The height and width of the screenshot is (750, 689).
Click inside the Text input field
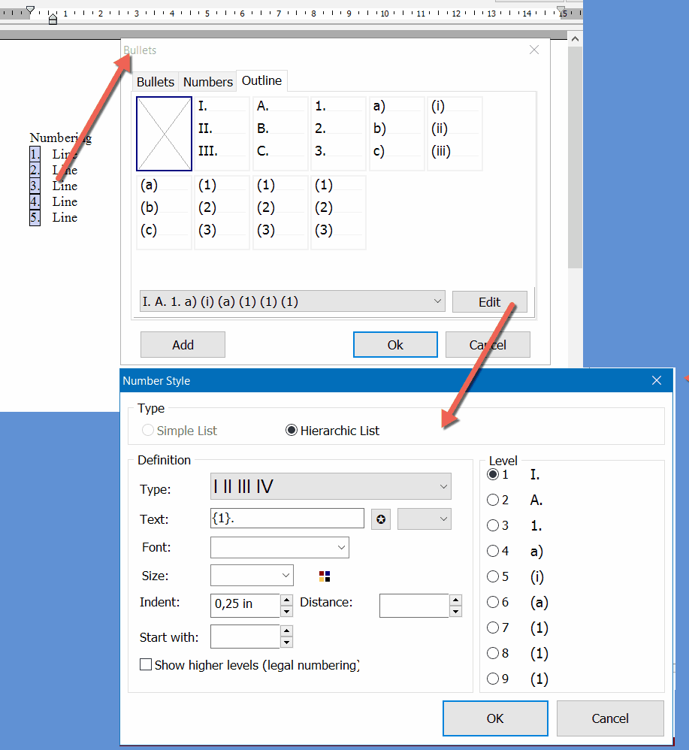[x=287, y=519]
